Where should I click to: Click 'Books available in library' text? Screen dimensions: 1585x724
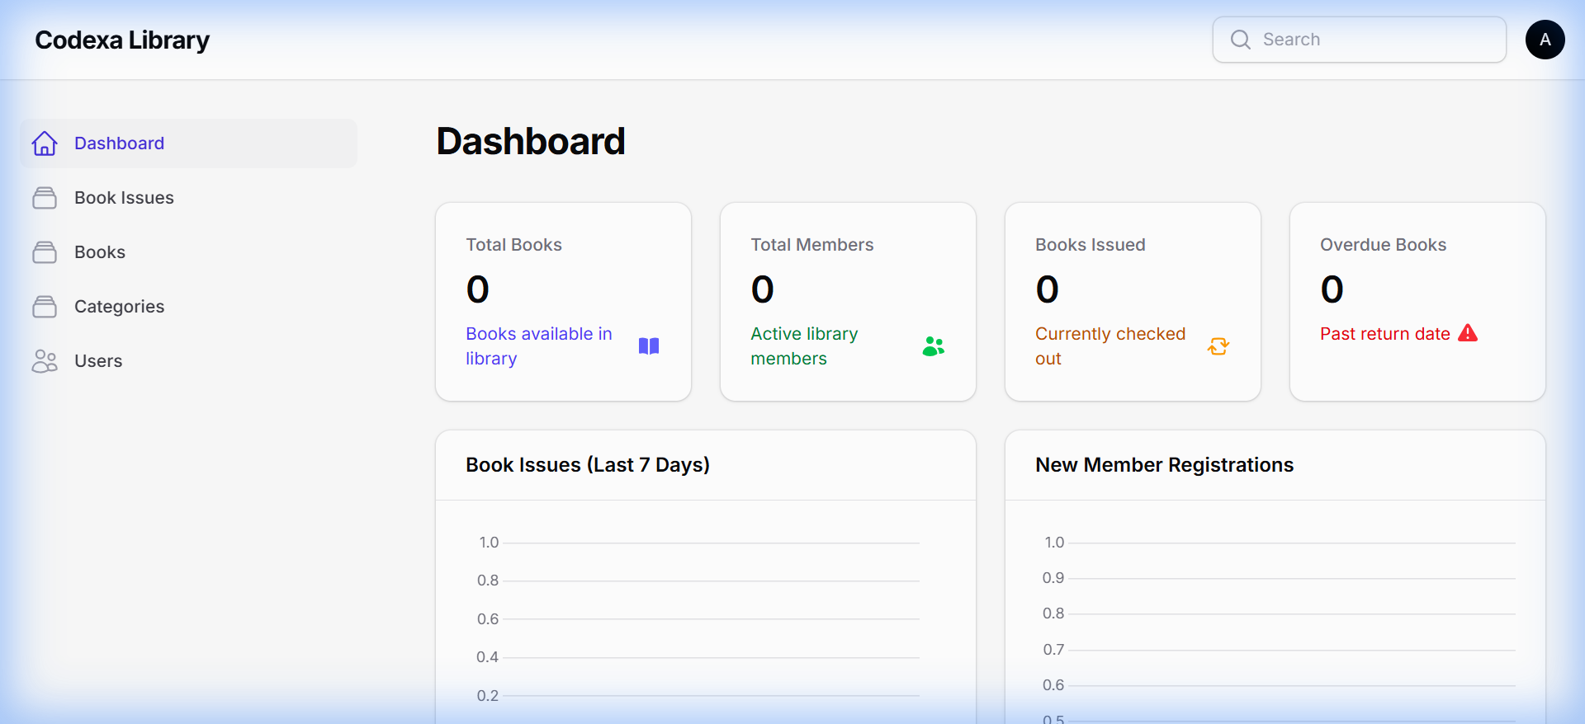point(539,346)
